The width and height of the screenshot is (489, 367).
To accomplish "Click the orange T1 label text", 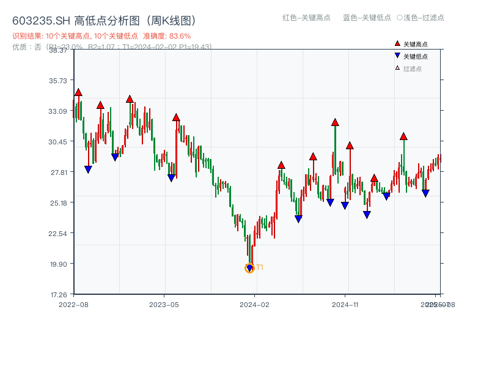I will [260, 267].
